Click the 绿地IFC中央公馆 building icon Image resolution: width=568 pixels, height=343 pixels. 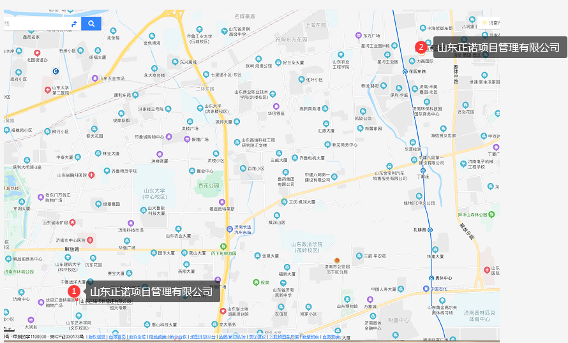pyautogui.click(x=419, y=196)
